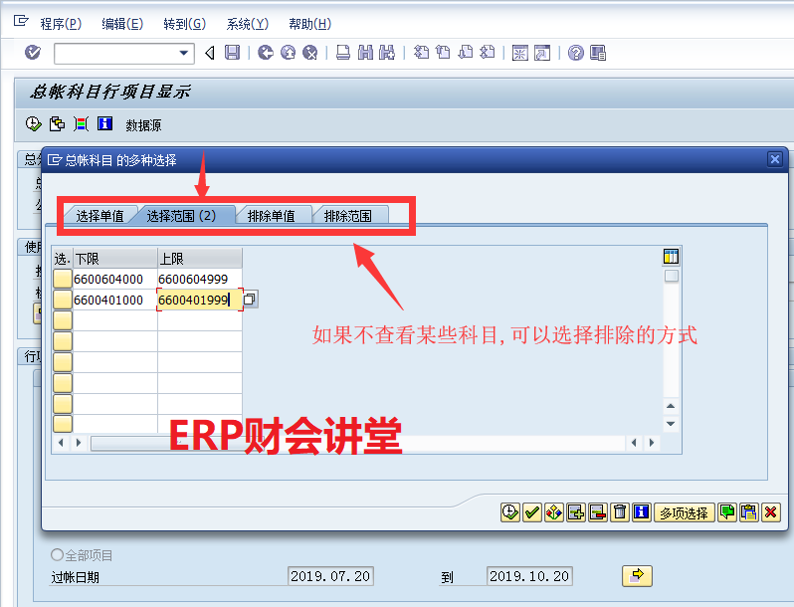Click the Save icon in the toolbar
794x607 pixels.
[232, 53]
